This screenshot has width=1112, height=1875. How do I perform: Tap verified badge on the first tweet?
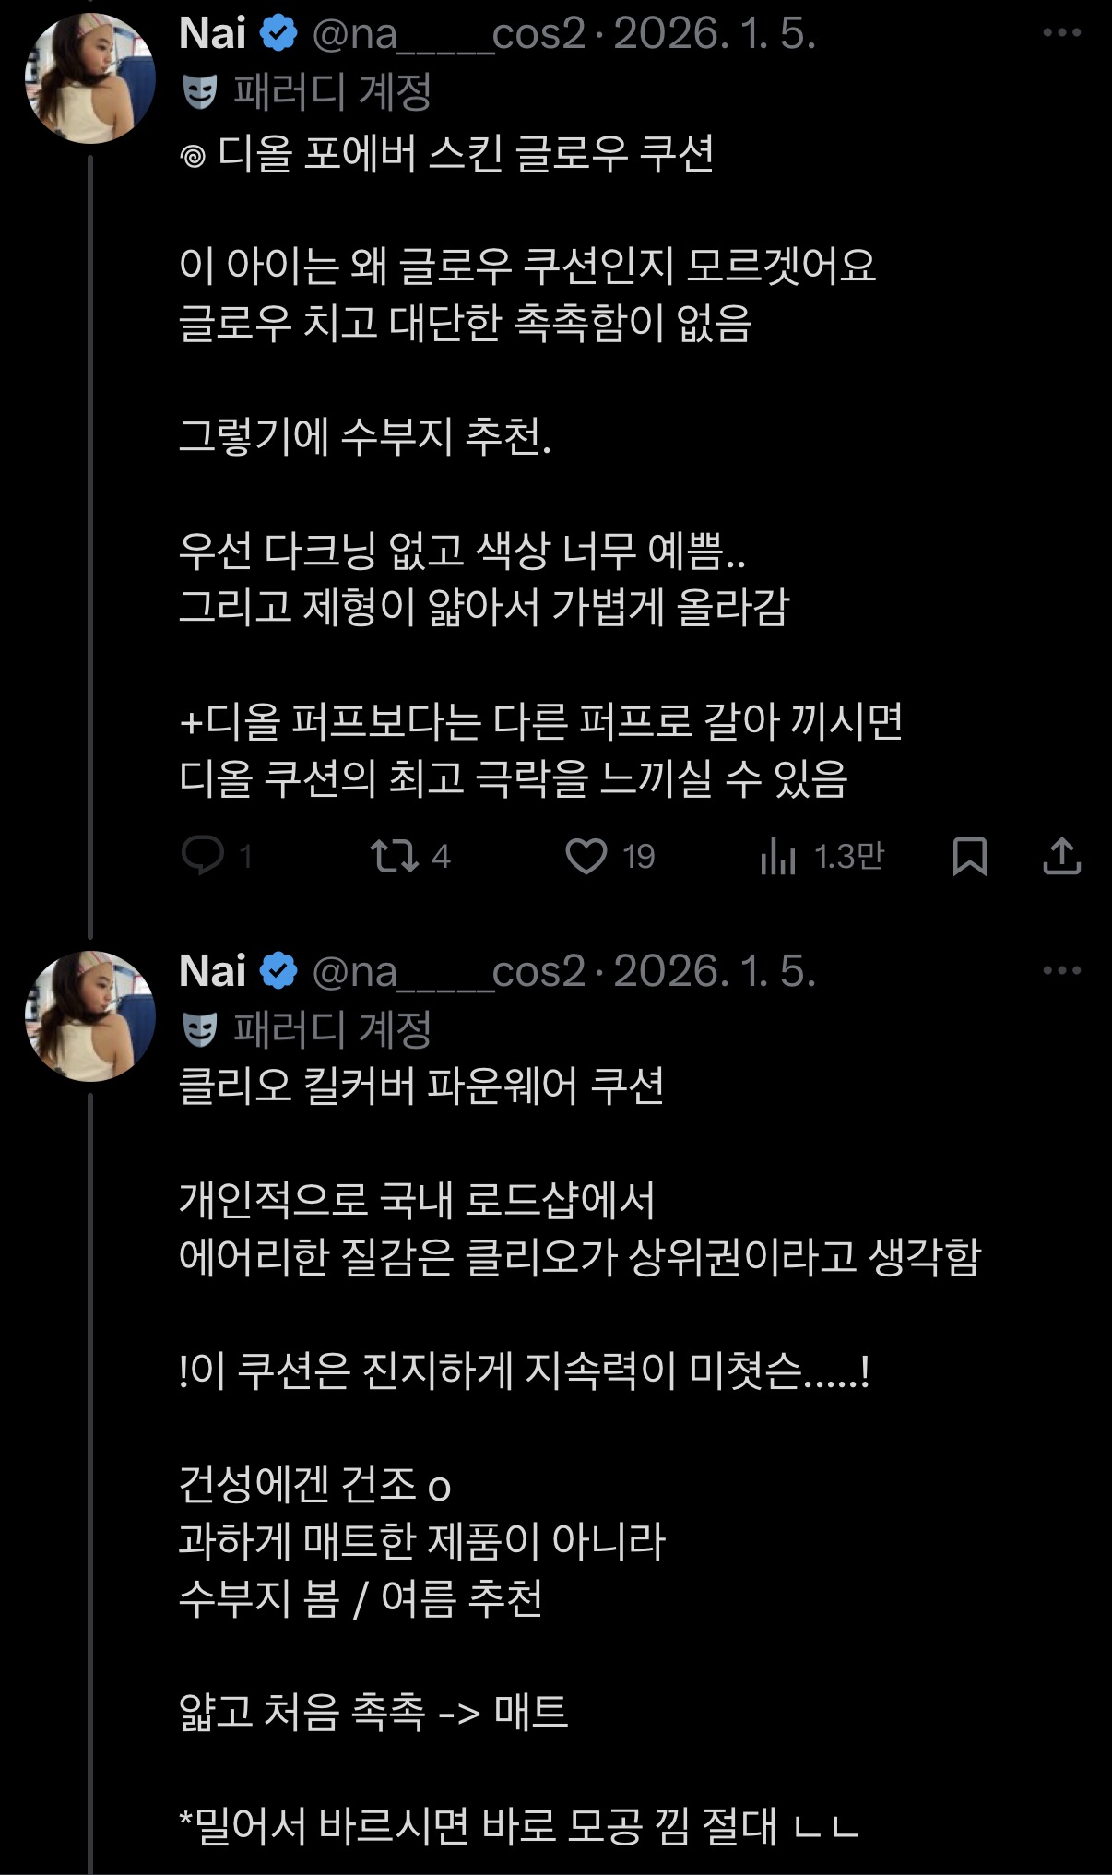pyautogui.click(x=278, y=33)
